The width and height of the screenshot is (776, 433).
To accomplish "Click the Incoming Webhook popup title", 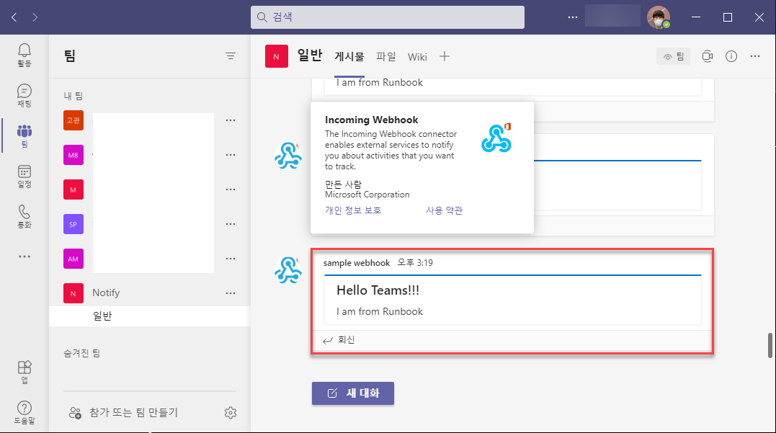I will 371,120.
